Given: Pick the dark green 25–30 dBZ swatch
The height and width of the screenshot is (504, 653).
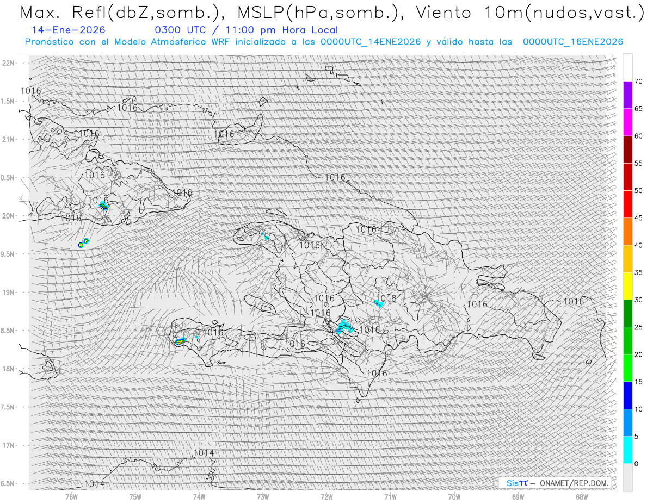Looking at the screenshot, I should pos(627,313).
